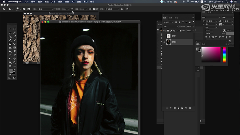Image resolution: width=240 pixels, height=135 pixels.
Task: Open the 模式 blend mode dropdown
Action: 46,9
